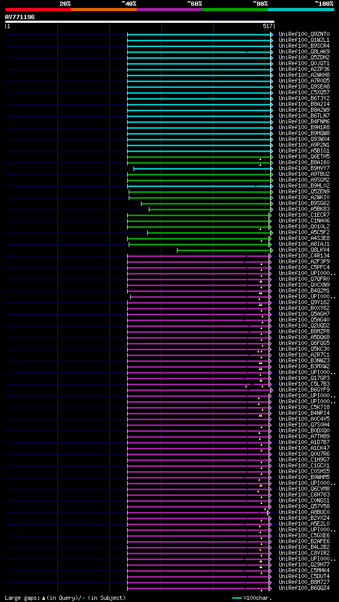Follow the UniRef100_A0C4V5 link

tap(304, 419)
